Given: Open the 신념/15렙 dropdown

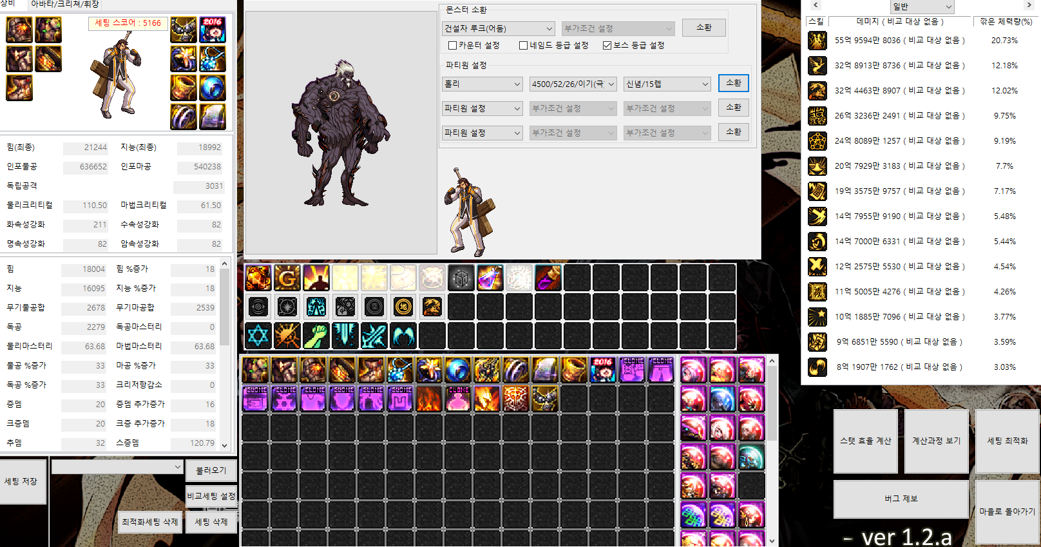Looking at the screenshot, I should (667, 84).
